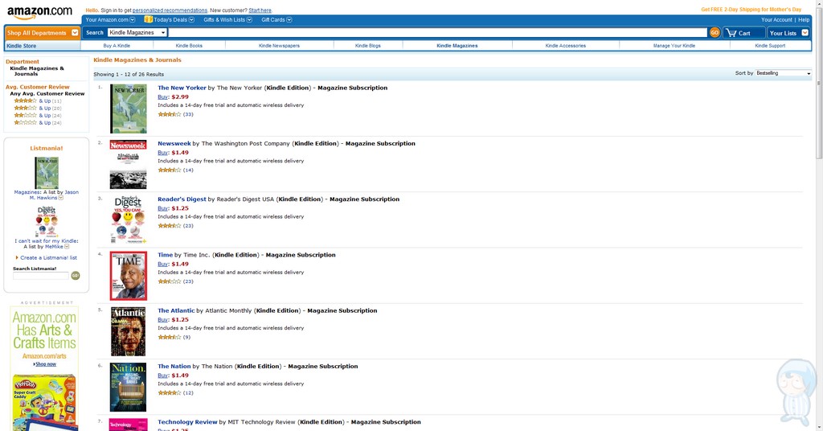Open The New Yorker cover thumbnail

coord(129,109)
